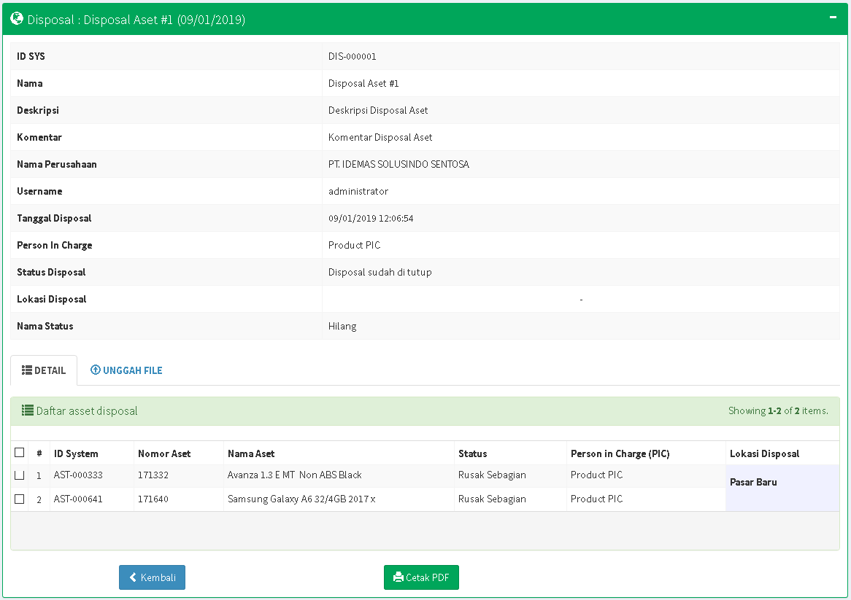Click the Hilang status name value
The height and width of the screenshot is (600, 851).
click(x=342, y=327)
